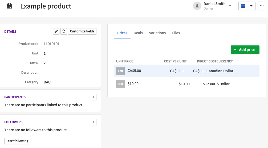Toggle expand/collapse arrows in Details panel

point(63,31)
